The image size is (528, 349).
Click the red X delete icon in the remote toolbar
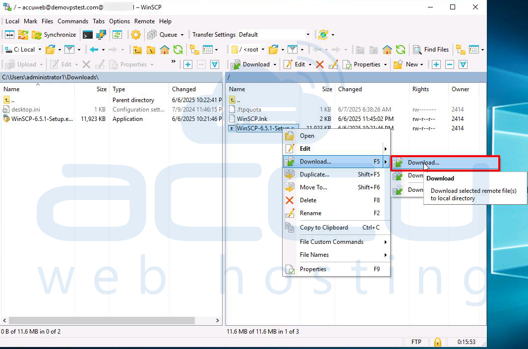coord(320,64)
